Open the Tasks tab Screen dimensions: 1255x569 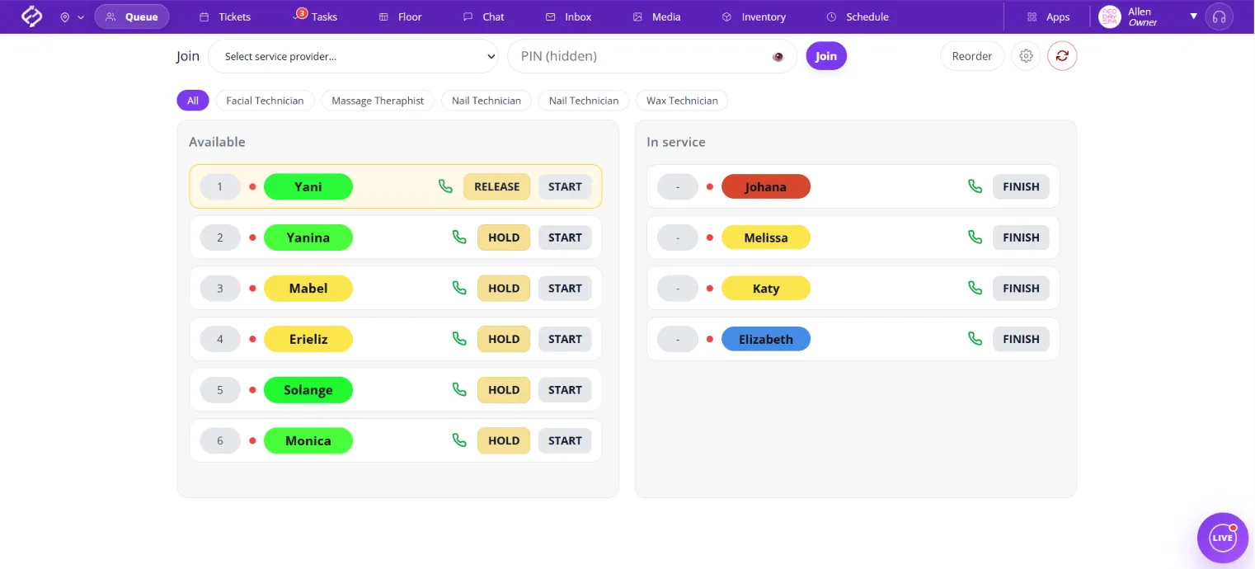pos(316,16)
